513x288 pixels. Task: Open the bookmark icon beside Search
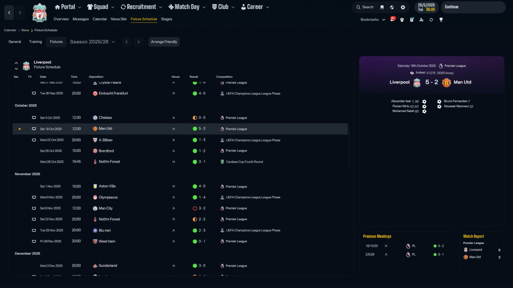click(x=382, y=7)
